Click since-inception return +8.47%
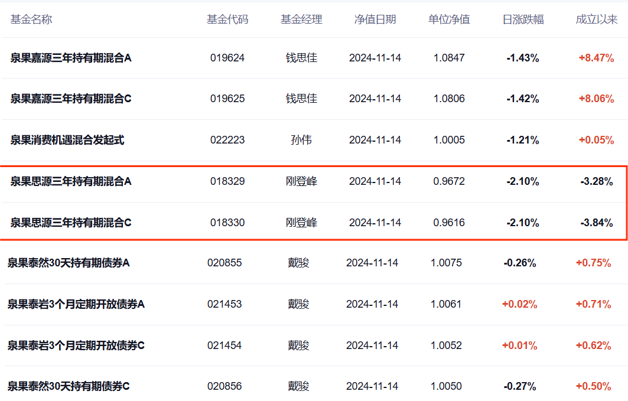 [x=596, y=58]
